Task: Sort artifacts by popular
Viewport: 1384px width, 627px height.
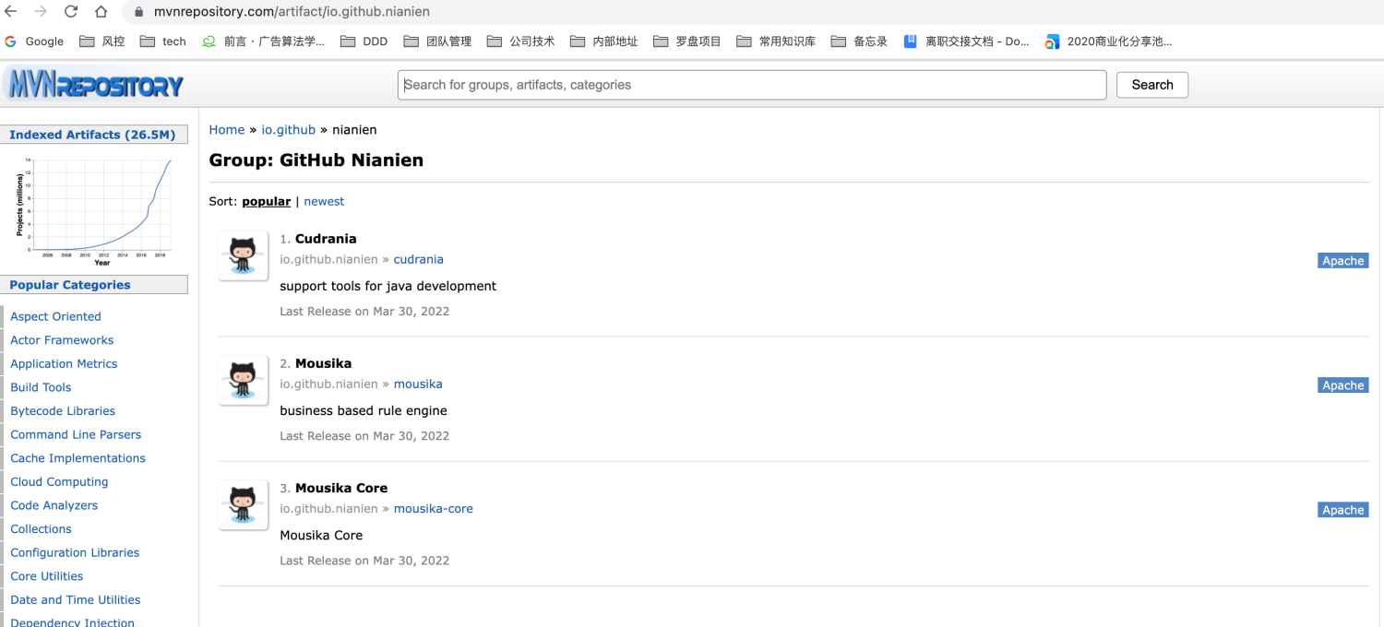Action: point(266,201)
